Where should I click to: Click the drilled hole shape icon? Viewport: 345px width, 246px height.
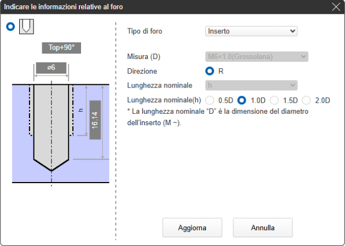click(x=26, y=27)
